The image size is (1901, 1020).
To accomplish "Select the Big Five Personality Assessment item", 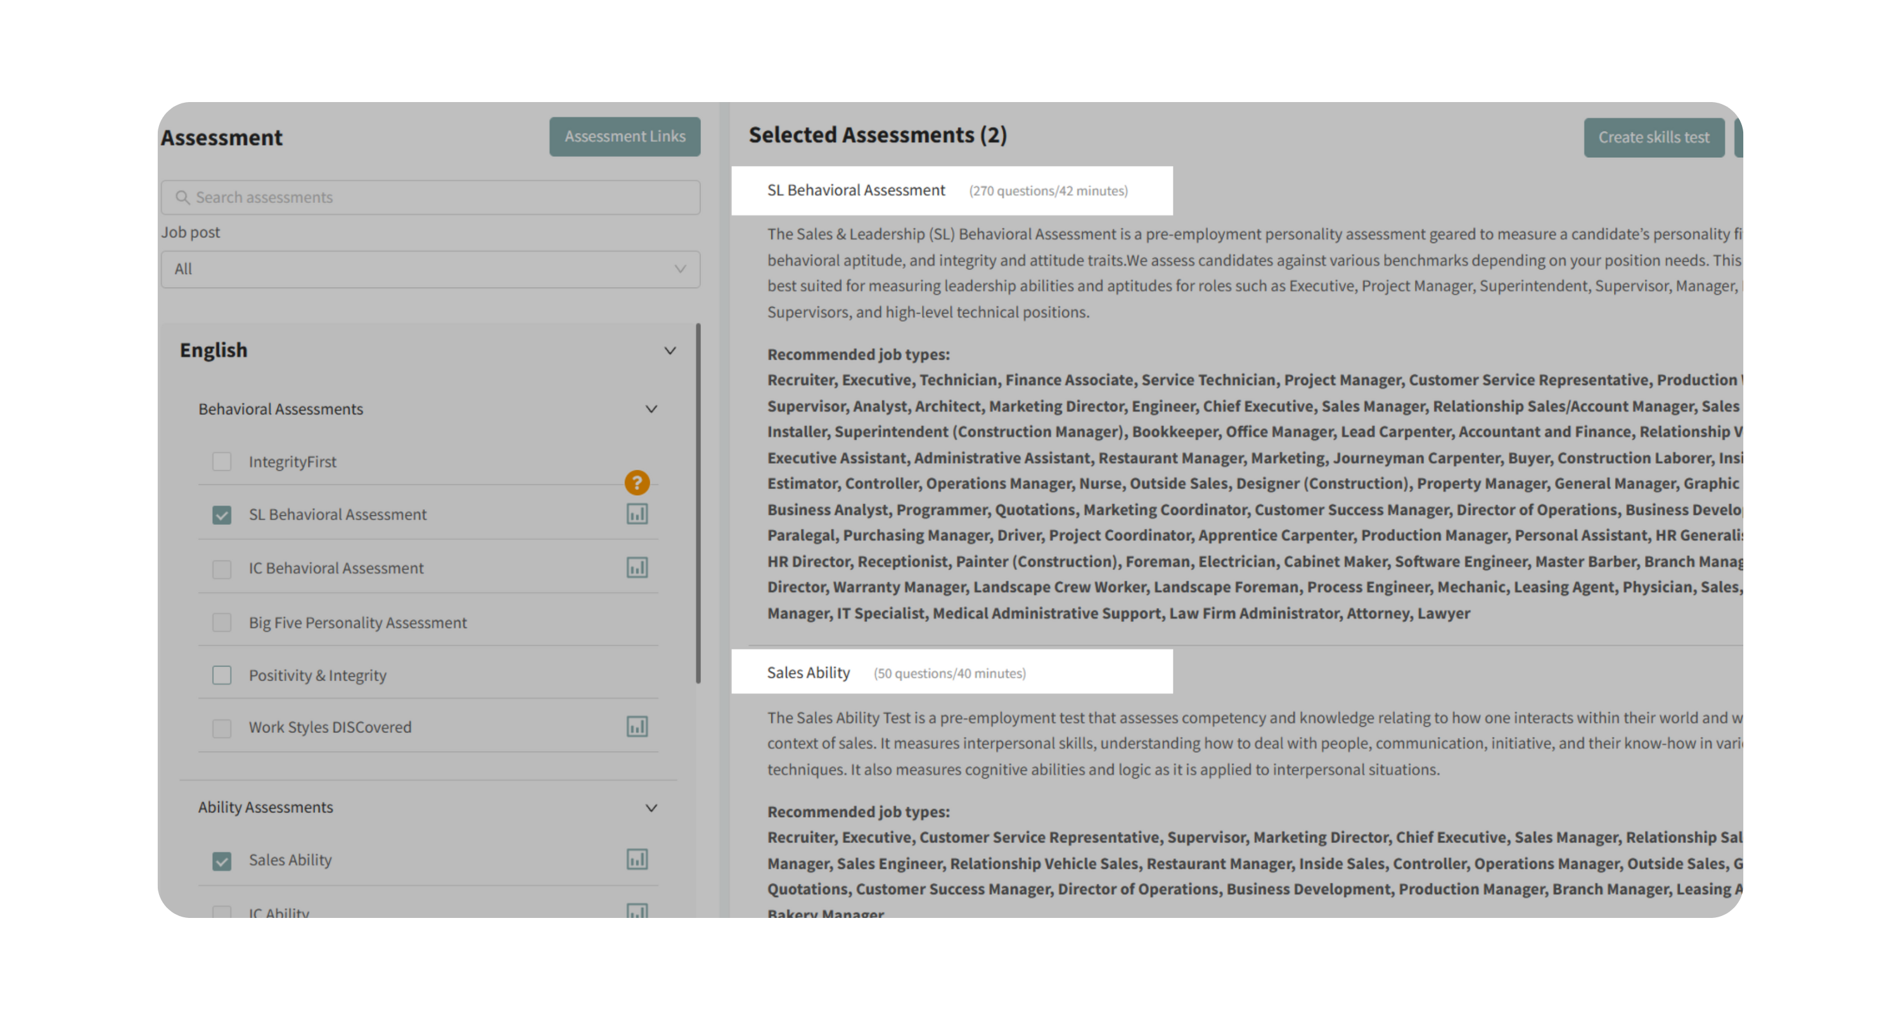I will pos(357,623).
